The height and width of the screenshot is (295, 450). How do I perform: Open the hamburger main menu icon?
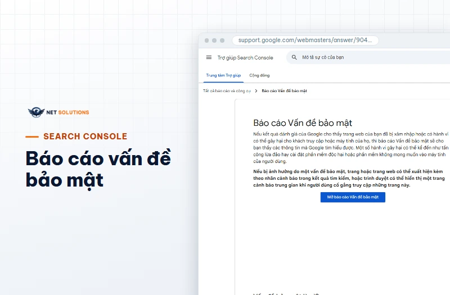pyautogui.click(x=209, y=57)
